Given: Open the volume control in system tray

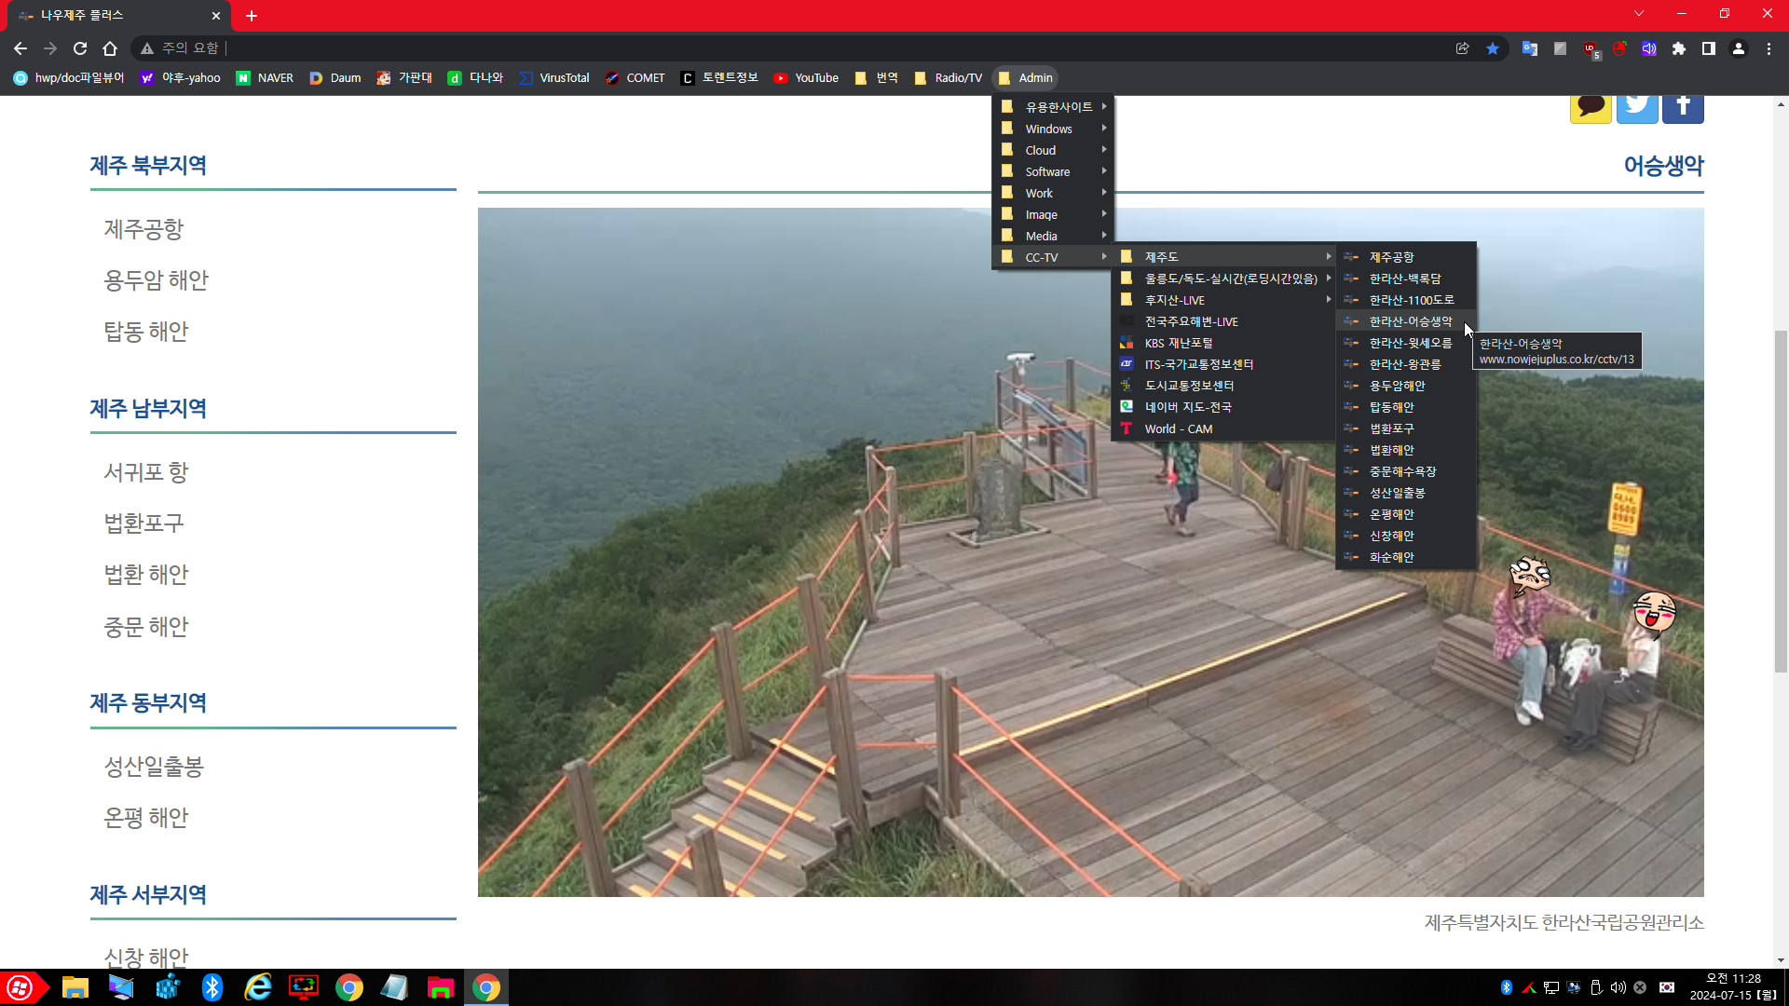Looking at the screenshot, I should coord(1618,987).
